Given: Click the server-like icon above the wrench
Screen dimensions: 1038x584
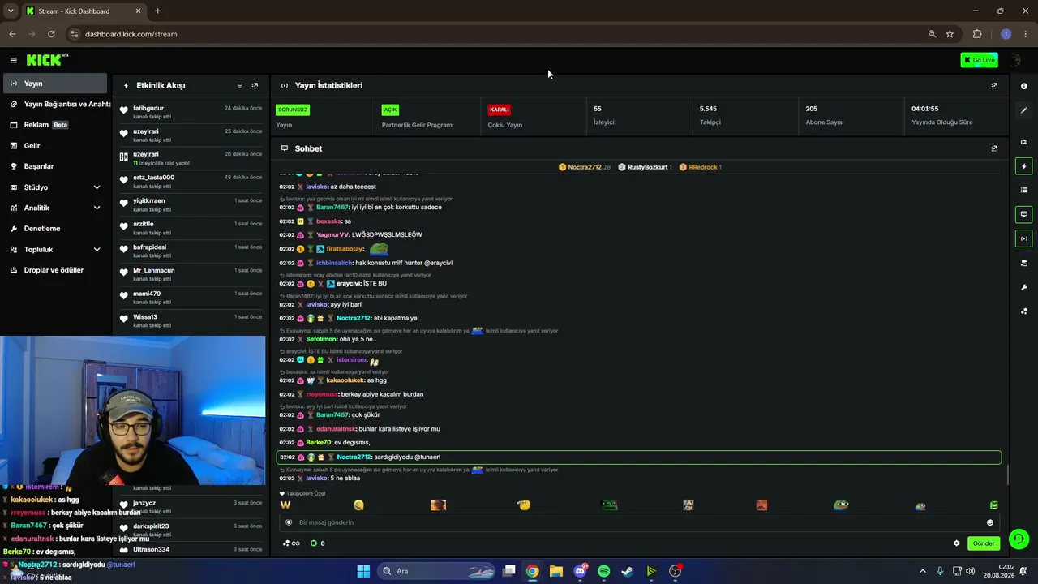Looking at the screenshot, I should [1023, 263].
